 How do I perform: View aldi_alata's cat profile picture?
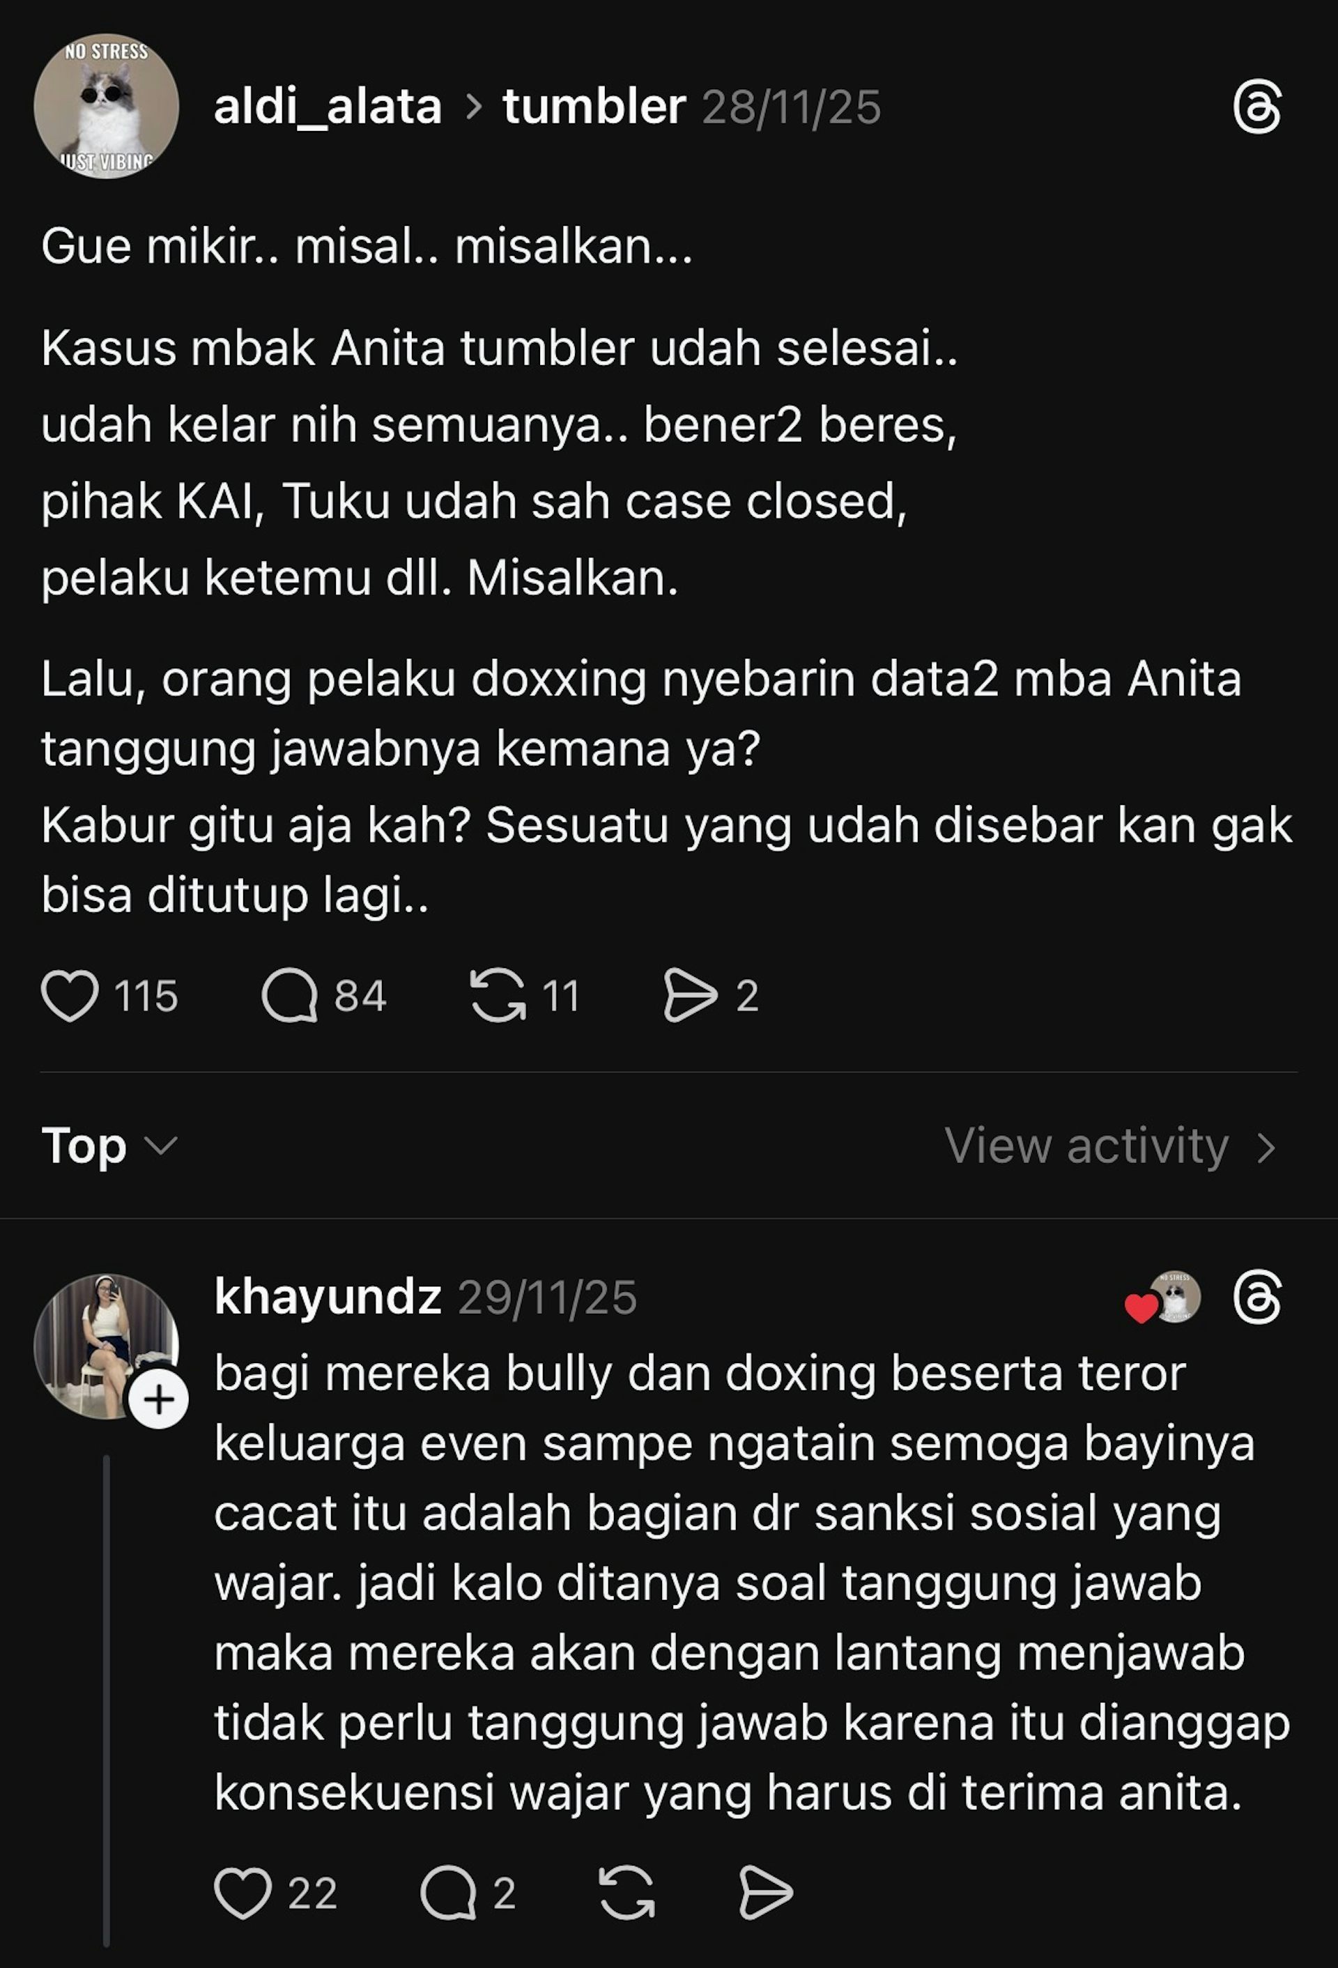(x=105, y=107)
